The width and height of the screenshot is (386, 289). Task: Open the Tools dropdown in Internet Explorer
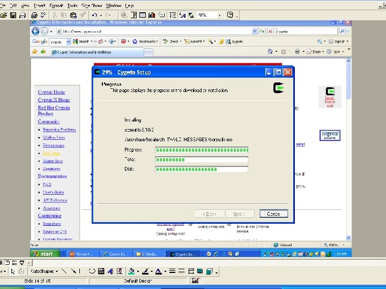(335, 51)
